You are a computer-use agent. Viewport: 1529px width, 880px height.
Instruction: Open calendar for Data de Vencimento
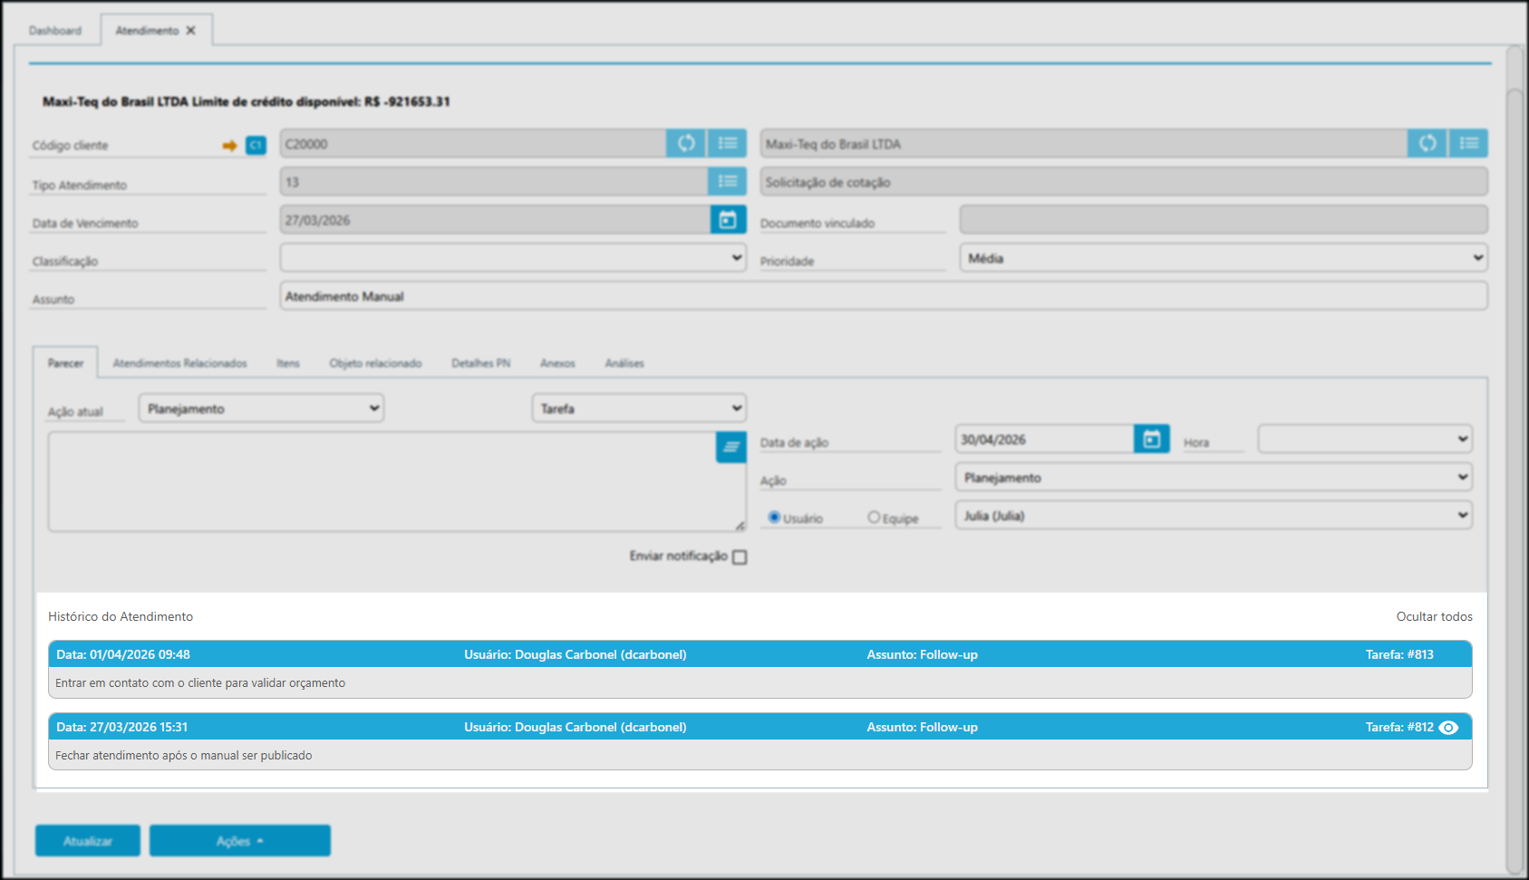click(x=727, y=219)
